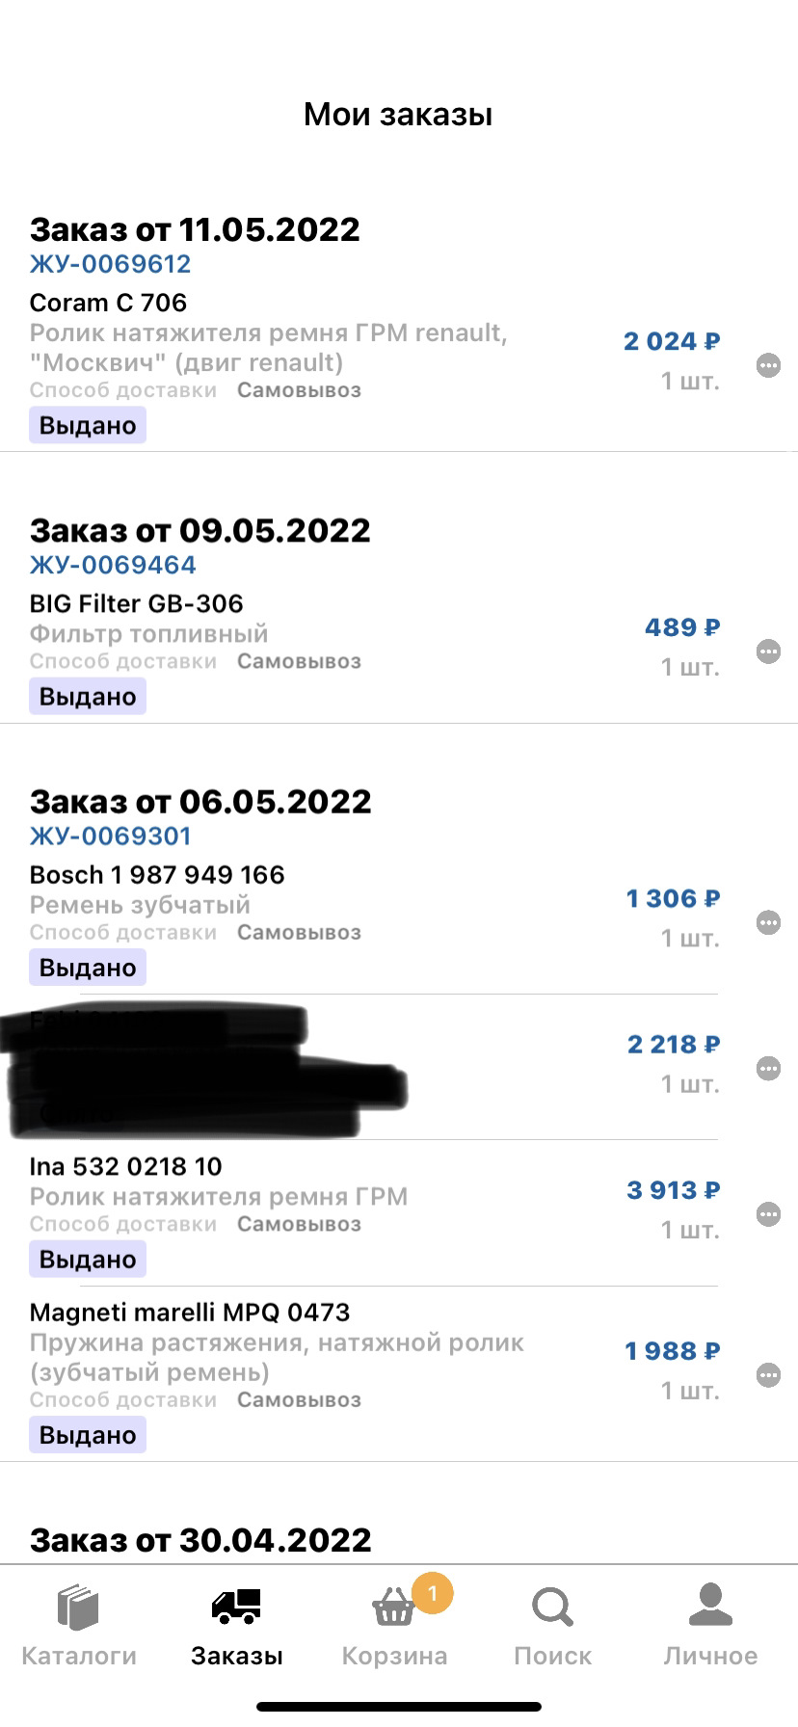Select the Ina 532 0218 10 product name

tap(126, 1166)
